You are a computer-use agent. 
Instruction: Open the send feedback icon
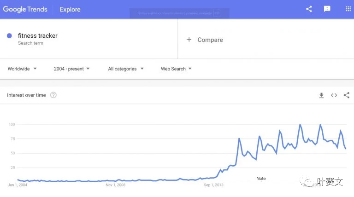[327, 9]
